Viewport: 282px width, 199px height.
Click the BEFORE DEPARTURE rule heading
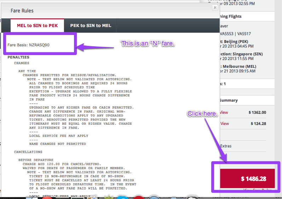click(36, 160)
